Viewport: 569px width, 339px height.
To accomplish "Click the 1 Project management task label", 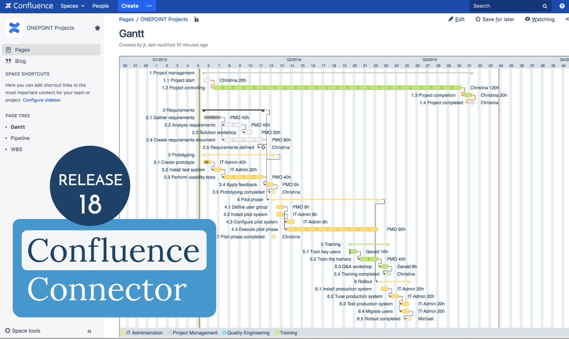I will [172, 73].
